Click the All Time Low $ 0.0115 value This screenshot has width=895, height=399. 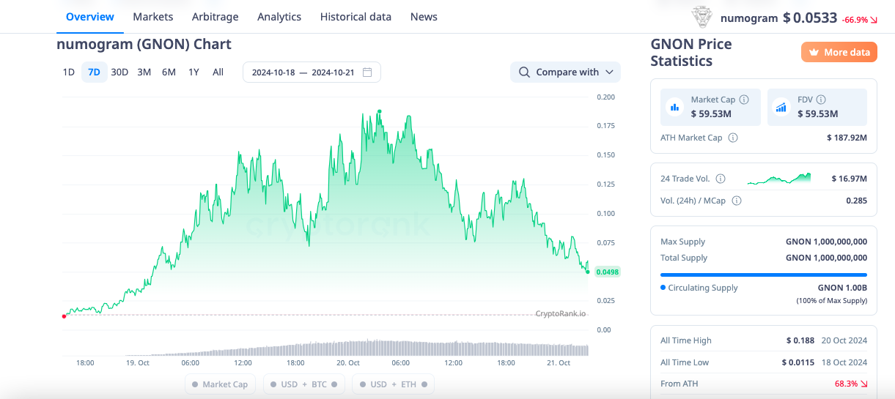(x=798, y=362)
